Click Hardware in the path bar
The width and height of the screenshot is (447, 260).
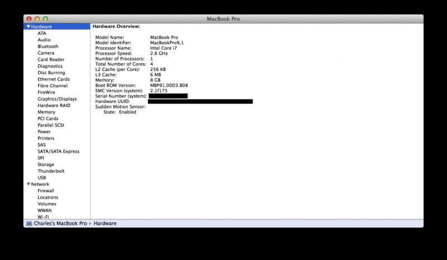coord(105,224)
